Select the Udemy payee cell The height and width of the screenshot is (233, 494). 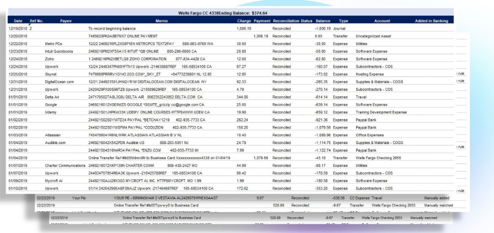tap(50, 112)
